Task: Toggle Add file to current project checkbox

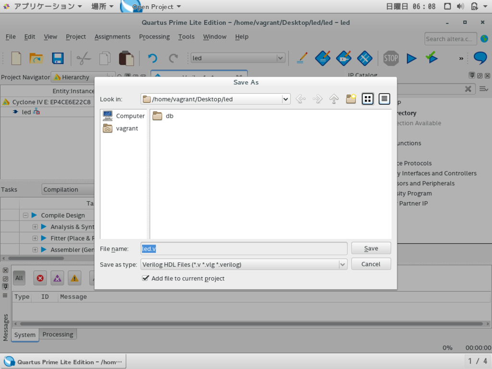Action: click(145, 278)
